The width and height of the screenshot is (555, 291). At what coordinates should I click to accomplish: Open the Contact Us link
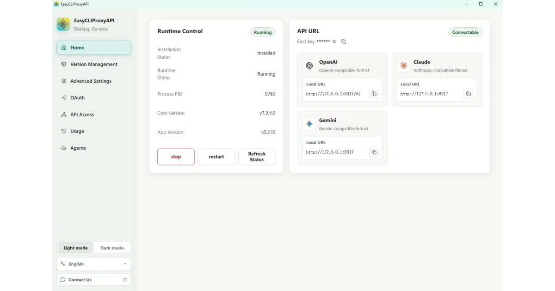(94, 279)
